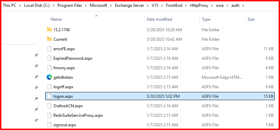Expand the chevron after auth in breadcrumb
This screenshot has height=130, width=280.
[243, 5]
